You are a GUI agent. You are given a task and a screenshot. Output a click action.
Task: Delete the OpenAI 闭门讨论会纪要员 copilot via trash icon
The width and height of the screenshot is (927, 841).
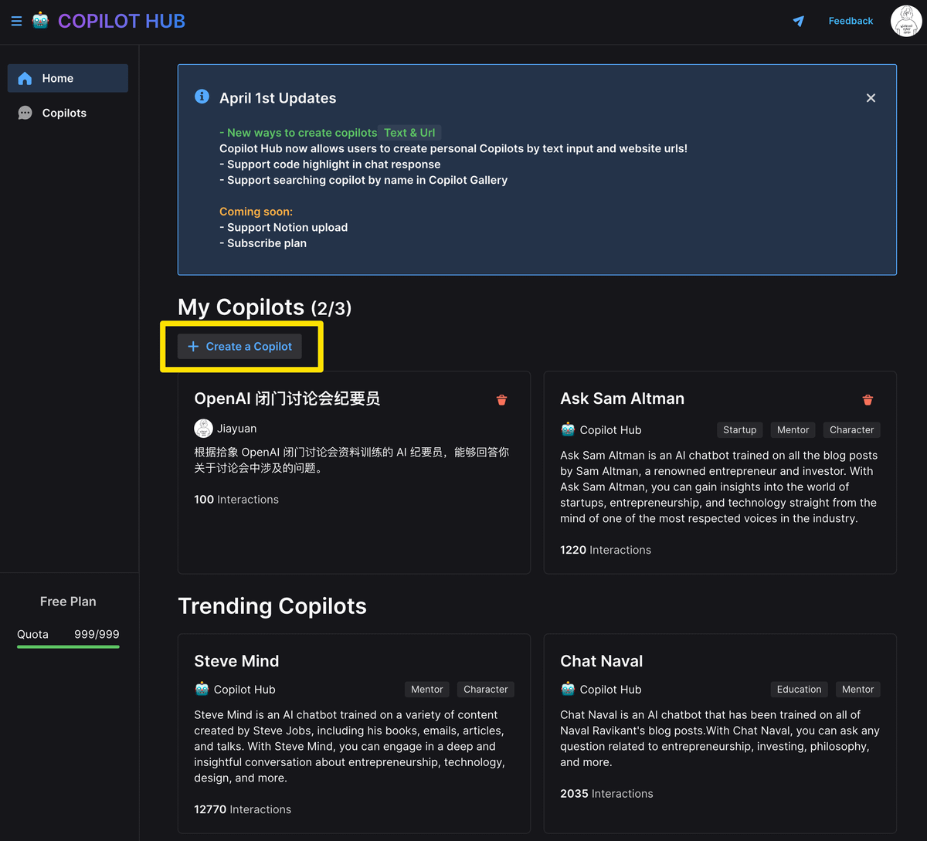(501, 400)
